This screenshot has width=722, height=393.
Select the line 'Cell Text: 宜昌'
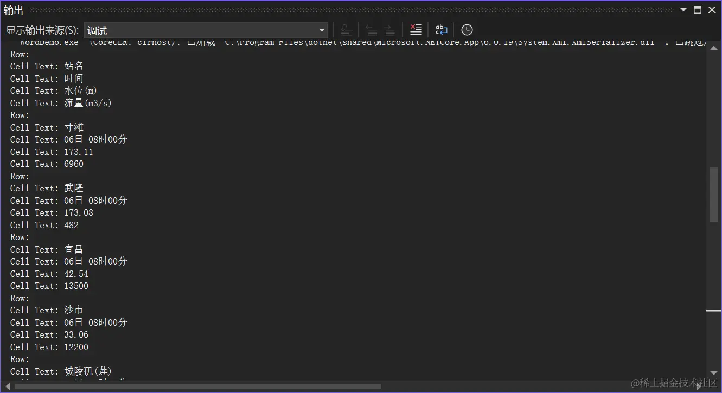click(47, 249)
